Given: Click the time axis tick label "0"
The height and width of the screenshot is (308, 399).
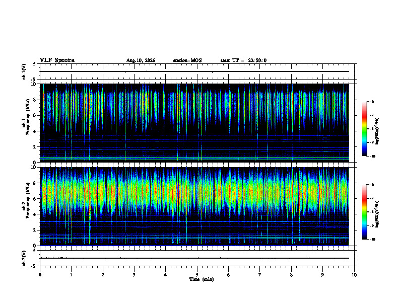Looking at the screenshot, I should [x=40, y=275].
